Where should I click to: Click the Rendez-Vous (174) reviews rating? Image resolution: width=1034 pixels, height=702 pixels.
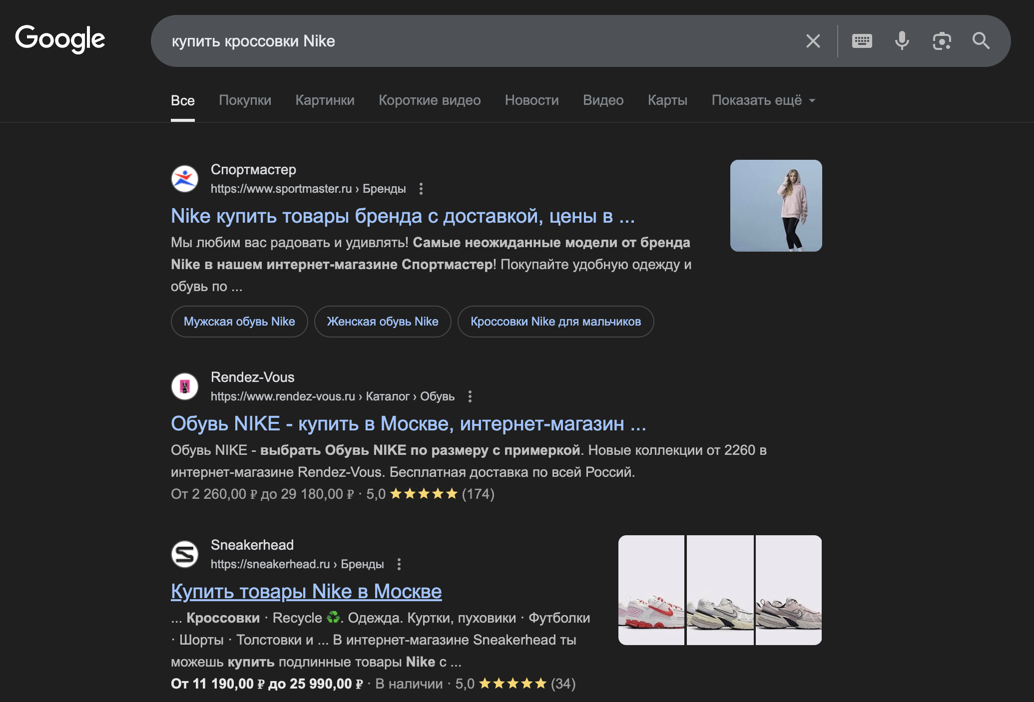[x=431, y=494]
